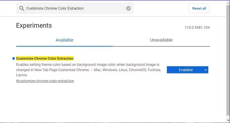Click the blue underline beneath Available tab

(x=64, y=46)
